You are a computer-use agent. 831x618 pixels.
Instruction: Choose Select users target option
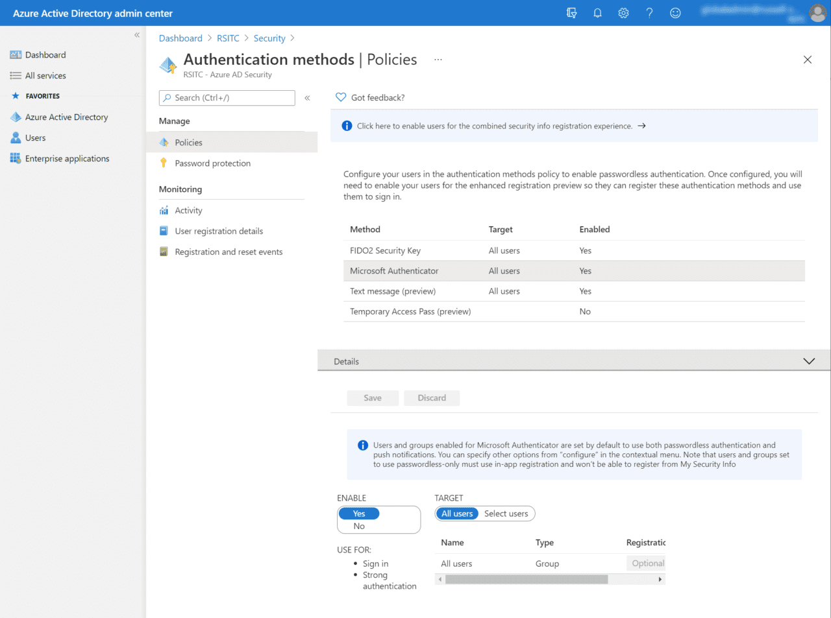point(506,514)
